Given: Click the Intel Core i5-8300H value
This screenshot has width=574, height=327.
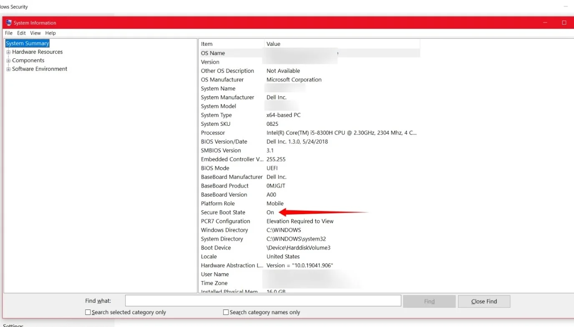Looking at the screenshot, I should coord(342,133).
